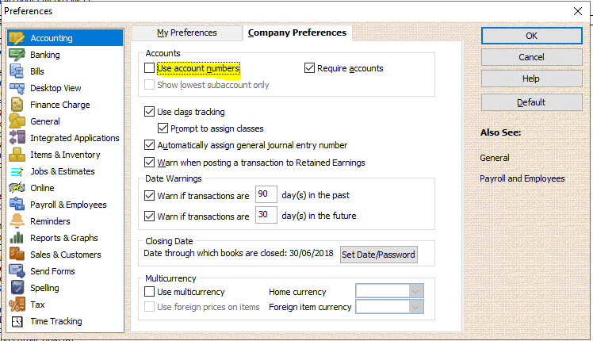This screenshot has height=341, width=593.
Task: Expand the Foreign item currency dropdown
Action: 389,307
